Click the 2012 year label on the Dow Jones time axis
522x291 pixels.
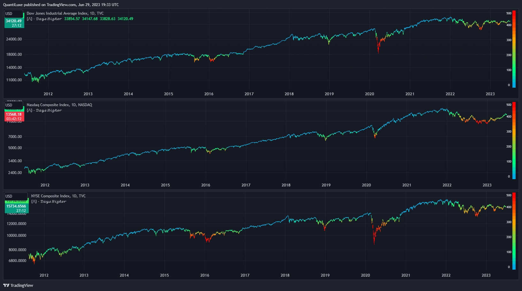click(48, 94)
